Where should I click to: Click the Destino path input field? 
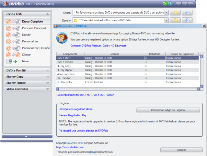119,20
